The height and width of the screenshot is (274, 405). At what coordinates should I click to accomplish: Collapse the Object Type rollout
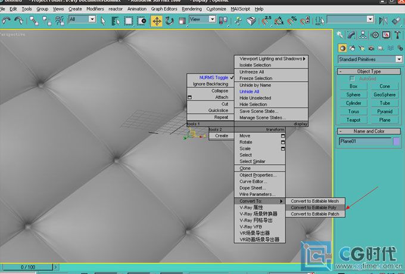(x=369, y=71)
